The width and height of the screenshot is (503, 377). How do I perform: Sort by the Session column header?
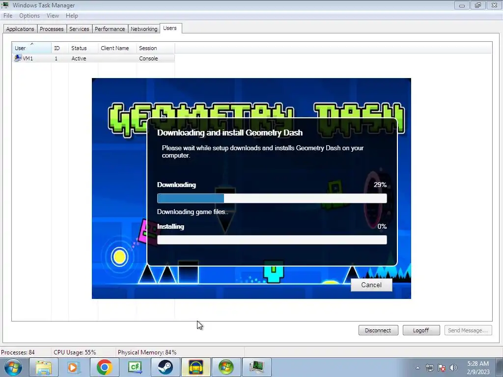tap(156, 48)
